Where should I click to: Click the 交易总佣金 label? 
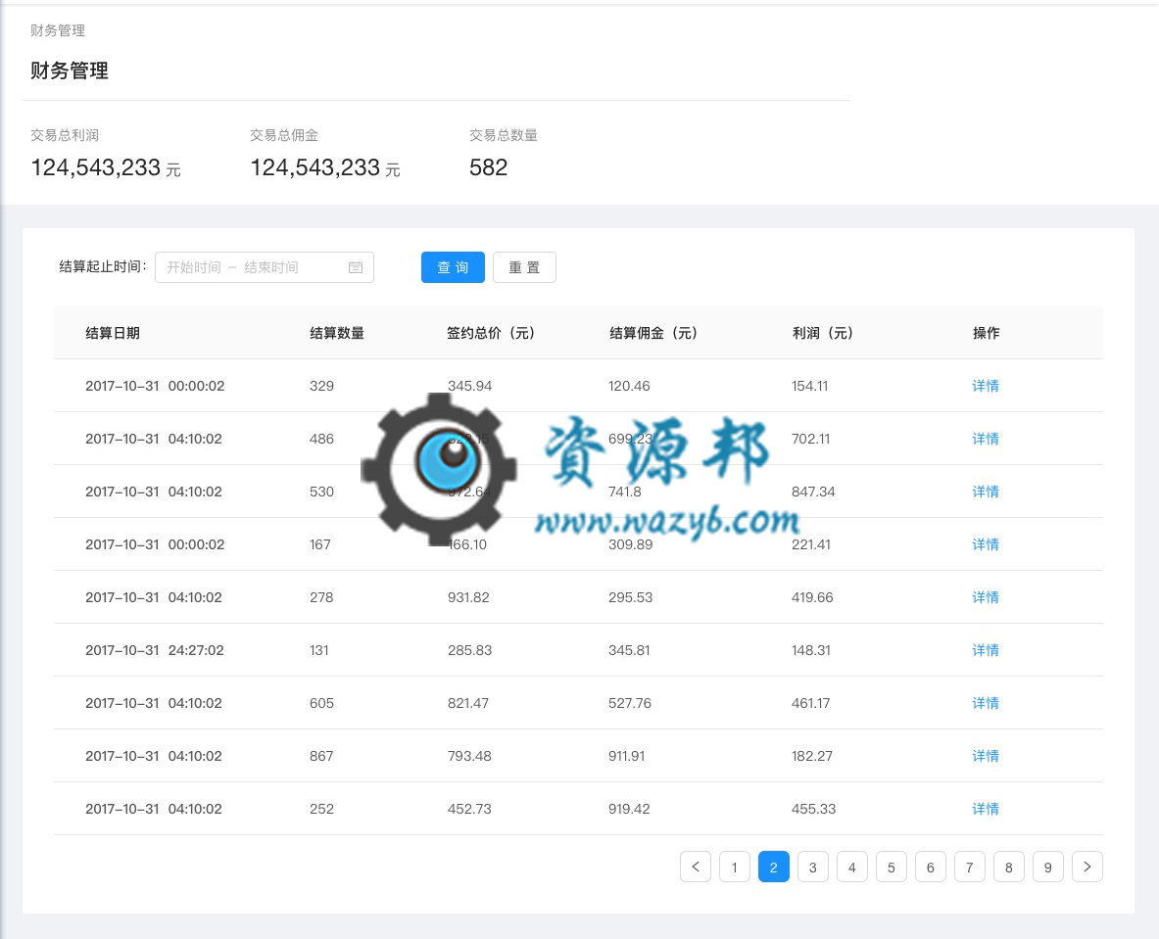(284, 135)
